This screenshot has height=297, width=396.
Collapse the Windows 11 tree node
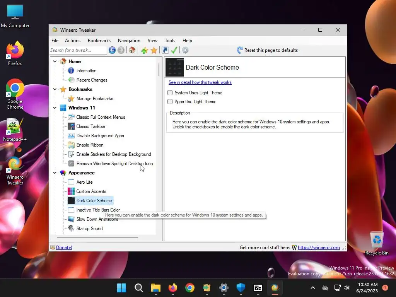point(55,108)
